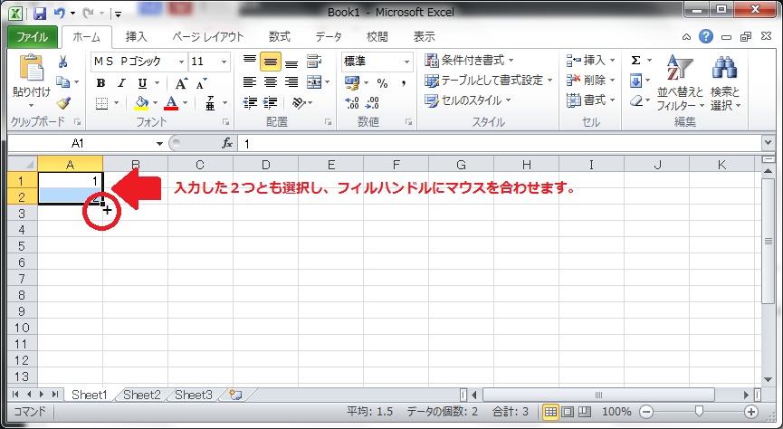Click decrease decimal places icon

(x=373, y=103)
